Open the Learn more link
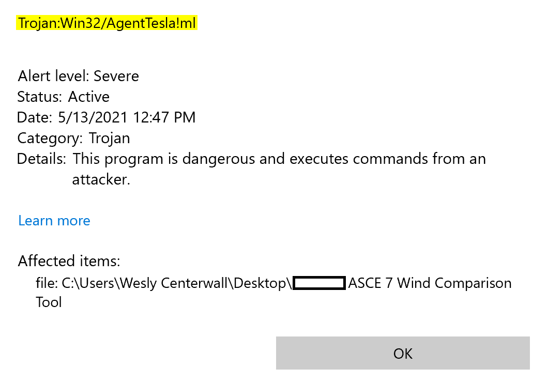The image size is (548, 383). pos(54,221)
